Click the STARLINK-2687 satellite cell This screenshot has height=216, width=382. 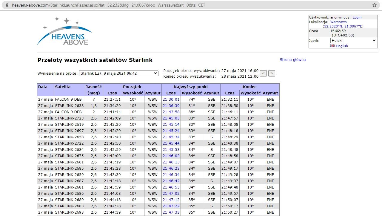(69, 181)
